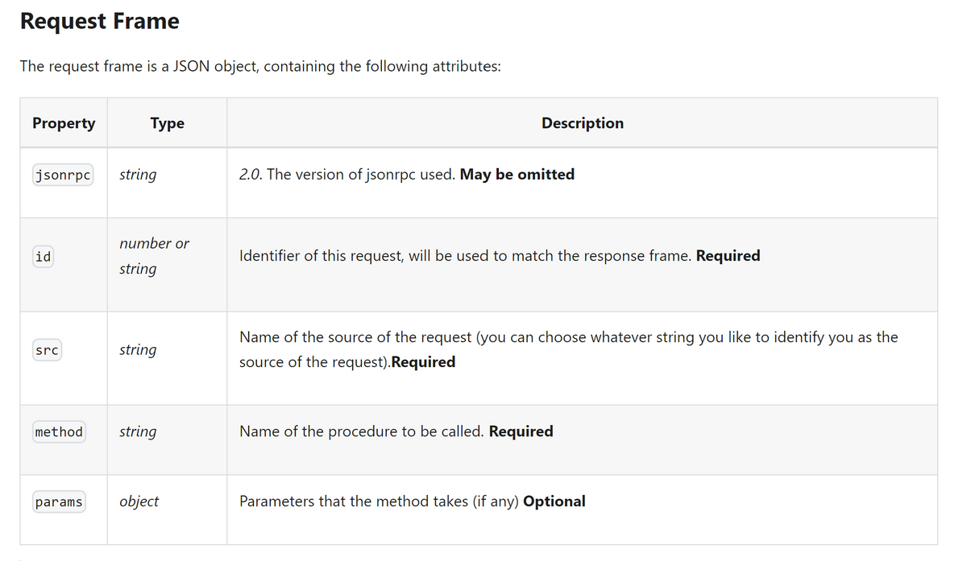Click the Type column header
Viewport: 967px width, 561px height.
(167, 123)
